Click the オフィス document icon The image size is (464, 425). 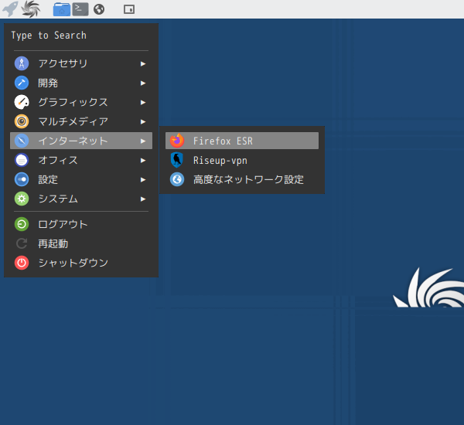(x=22, y=160)
